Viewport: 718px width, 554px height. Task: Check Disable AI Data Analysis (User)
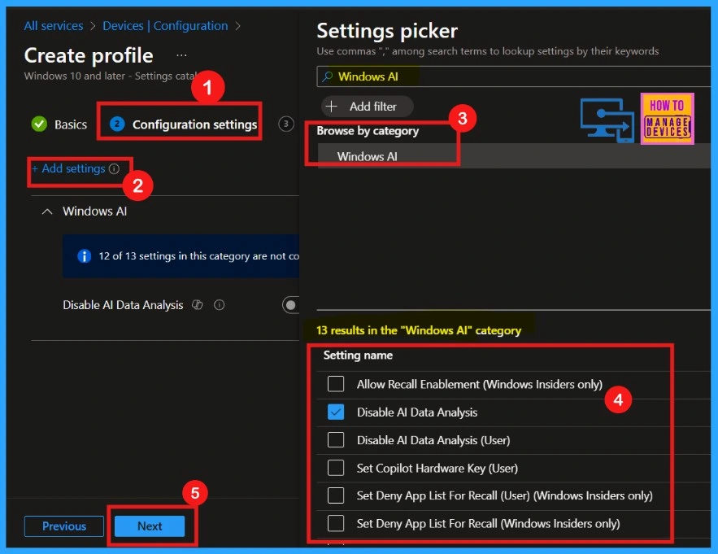click(x=336, y=440)
